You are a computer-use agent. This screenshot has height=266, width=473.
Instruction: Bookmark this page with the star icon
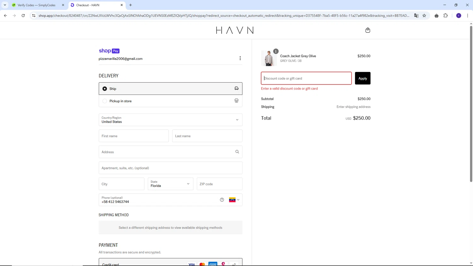pos(424,15)
